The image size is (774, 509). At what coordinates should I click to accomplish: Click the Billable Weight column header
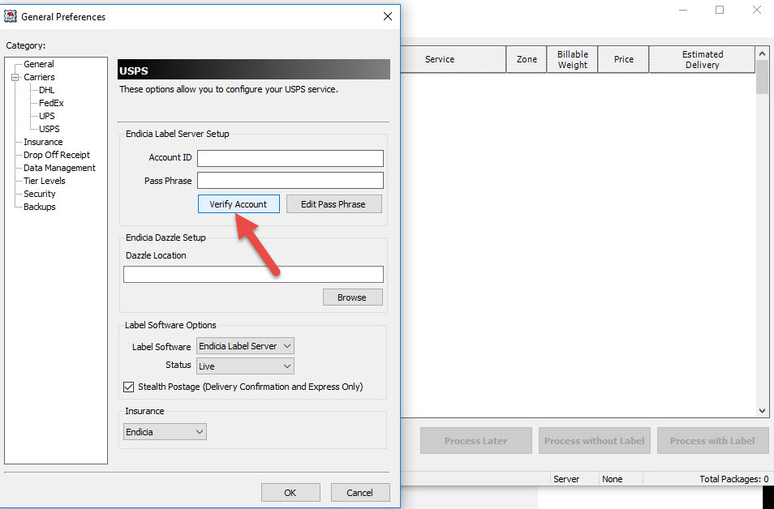(573, 59)
